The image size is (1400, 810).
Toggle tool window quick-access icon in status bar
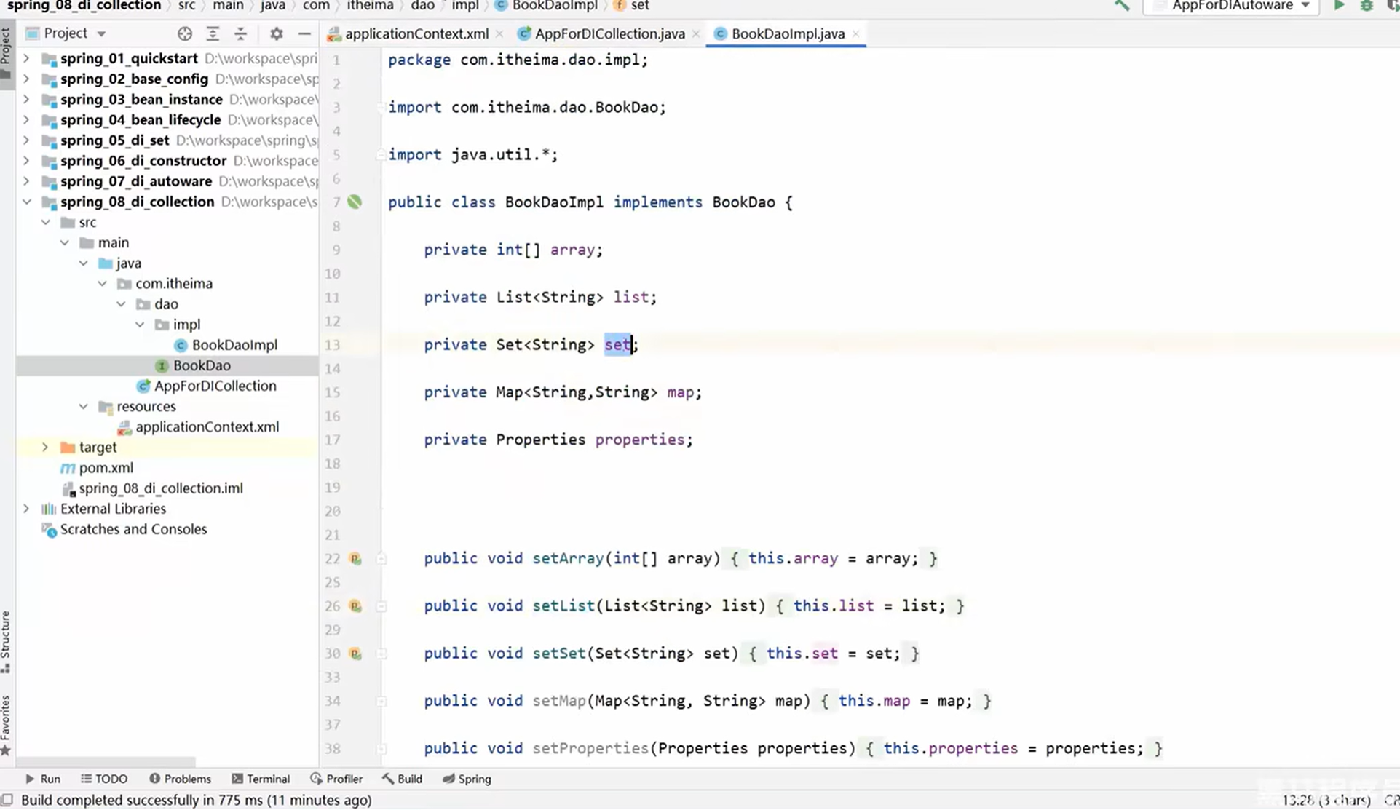pyautogui.click(x=7, y=800)
